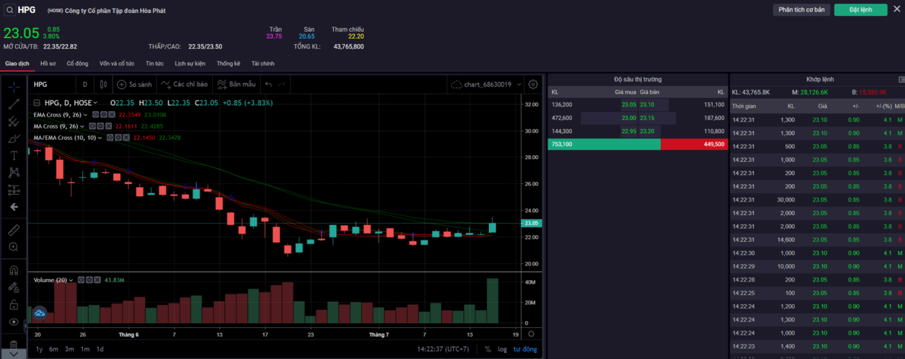Toggle lock all drawing tools
Viewport: 905px width, 359px height.
point(14,304)
